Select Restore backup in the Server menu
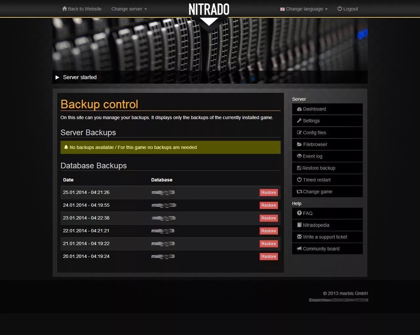Image resolution: width=420 pixels, height=335 pixels. [x=327, y=168]
